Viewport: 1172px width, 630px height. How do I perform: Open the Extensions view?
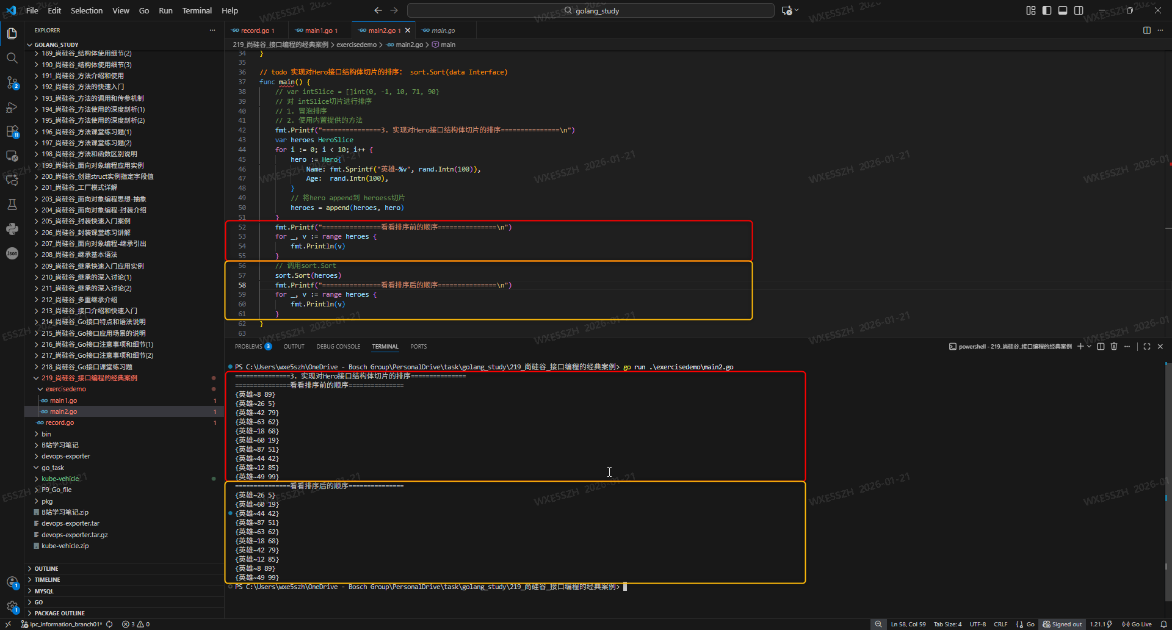point(12,131)
